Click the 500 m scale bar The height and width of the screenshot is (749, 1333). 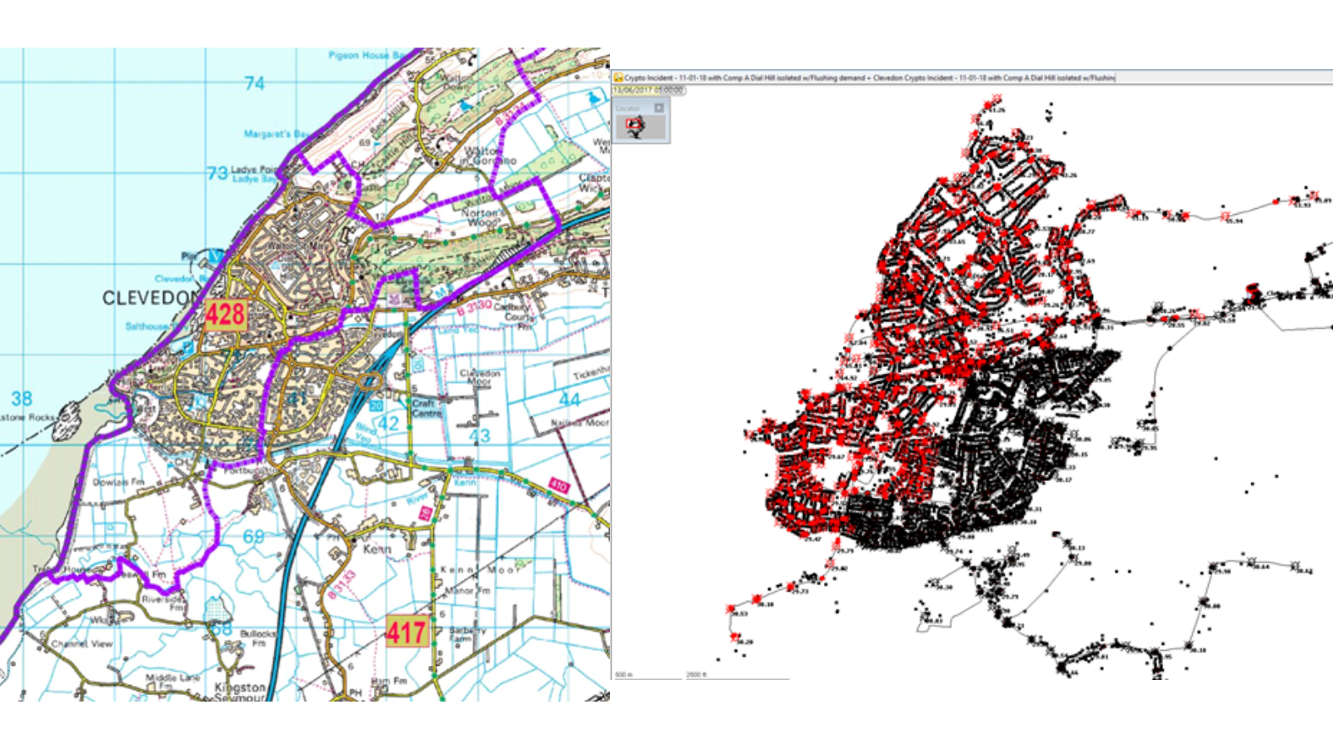point(647,676)
